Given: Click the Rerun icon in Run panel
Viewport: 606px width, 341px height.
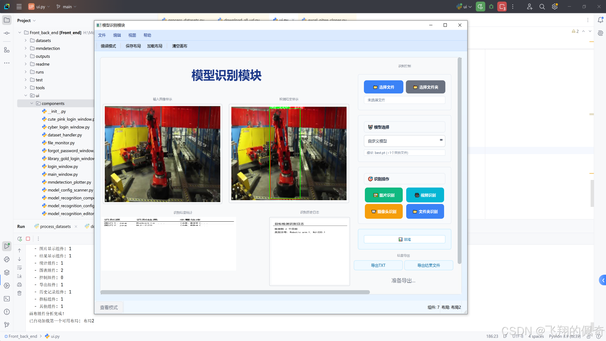Looking at the screenshot, I should pyautogui.click(x=20, y=239).
